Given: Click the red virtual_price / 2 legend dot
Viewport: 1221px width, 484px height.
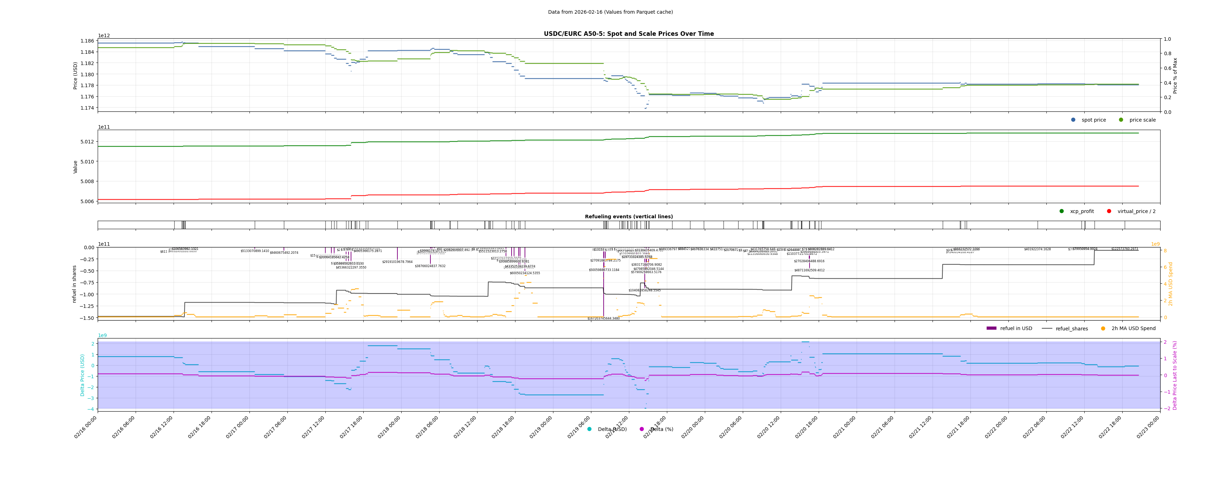Looking at the screenshot, I should pos(1109,212).
